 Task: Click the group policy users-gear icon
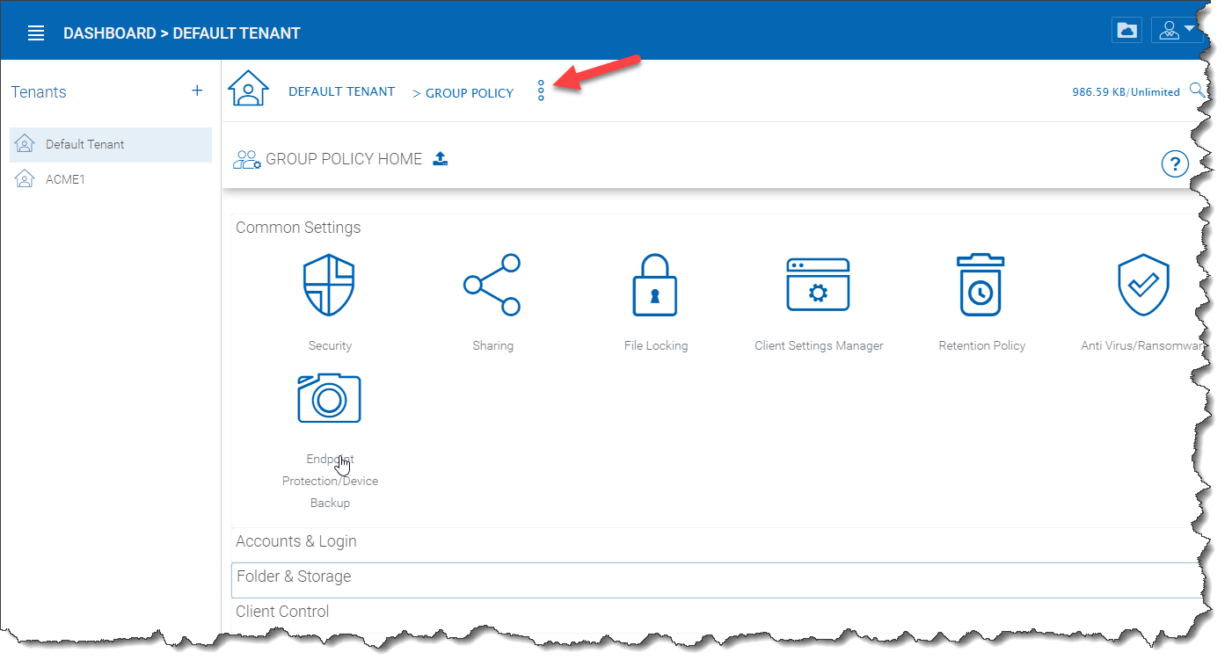coord(246,160)
